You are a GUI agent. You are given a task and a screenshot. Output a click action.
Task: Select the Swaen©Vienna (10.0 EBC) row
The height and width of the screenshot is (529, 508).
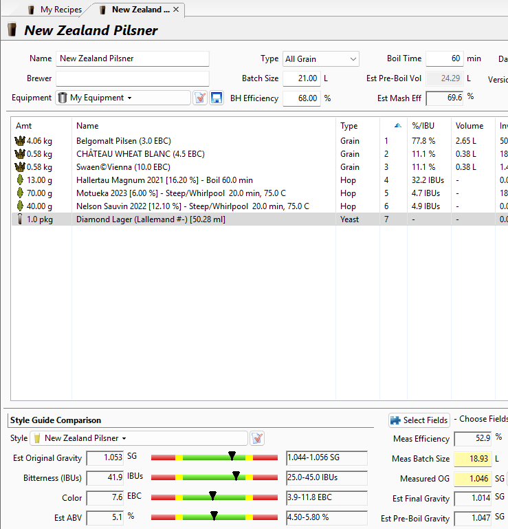260,167
